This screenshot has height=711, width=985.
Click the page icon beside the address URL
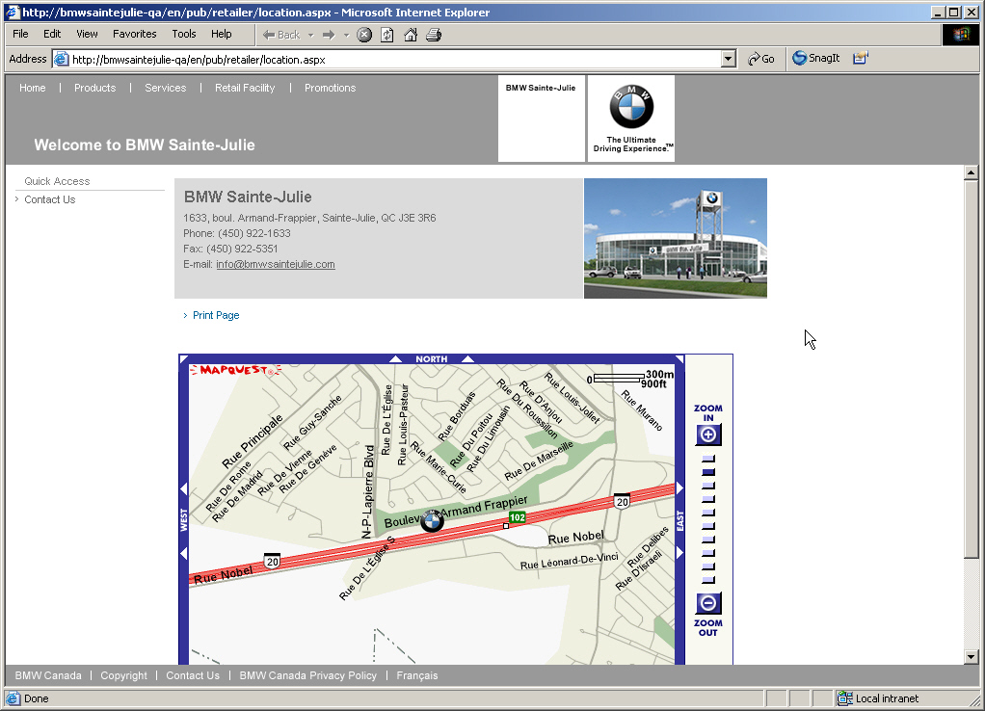click(x=61, y=59)
